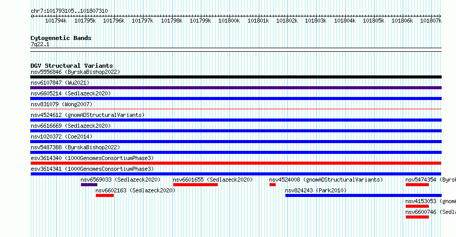The width and height of the screenshot is (456, 237).
Task: Click the nsv5474354 red variant bar
Action: pos(418,185)
